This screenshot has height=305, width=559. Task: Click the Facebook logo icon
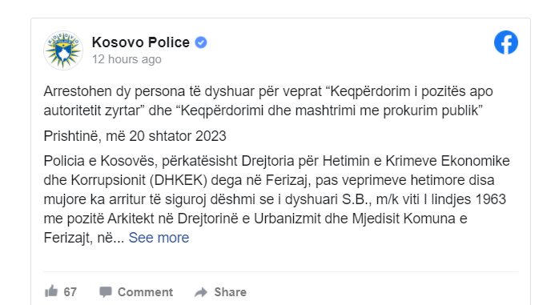pos(506,42)
